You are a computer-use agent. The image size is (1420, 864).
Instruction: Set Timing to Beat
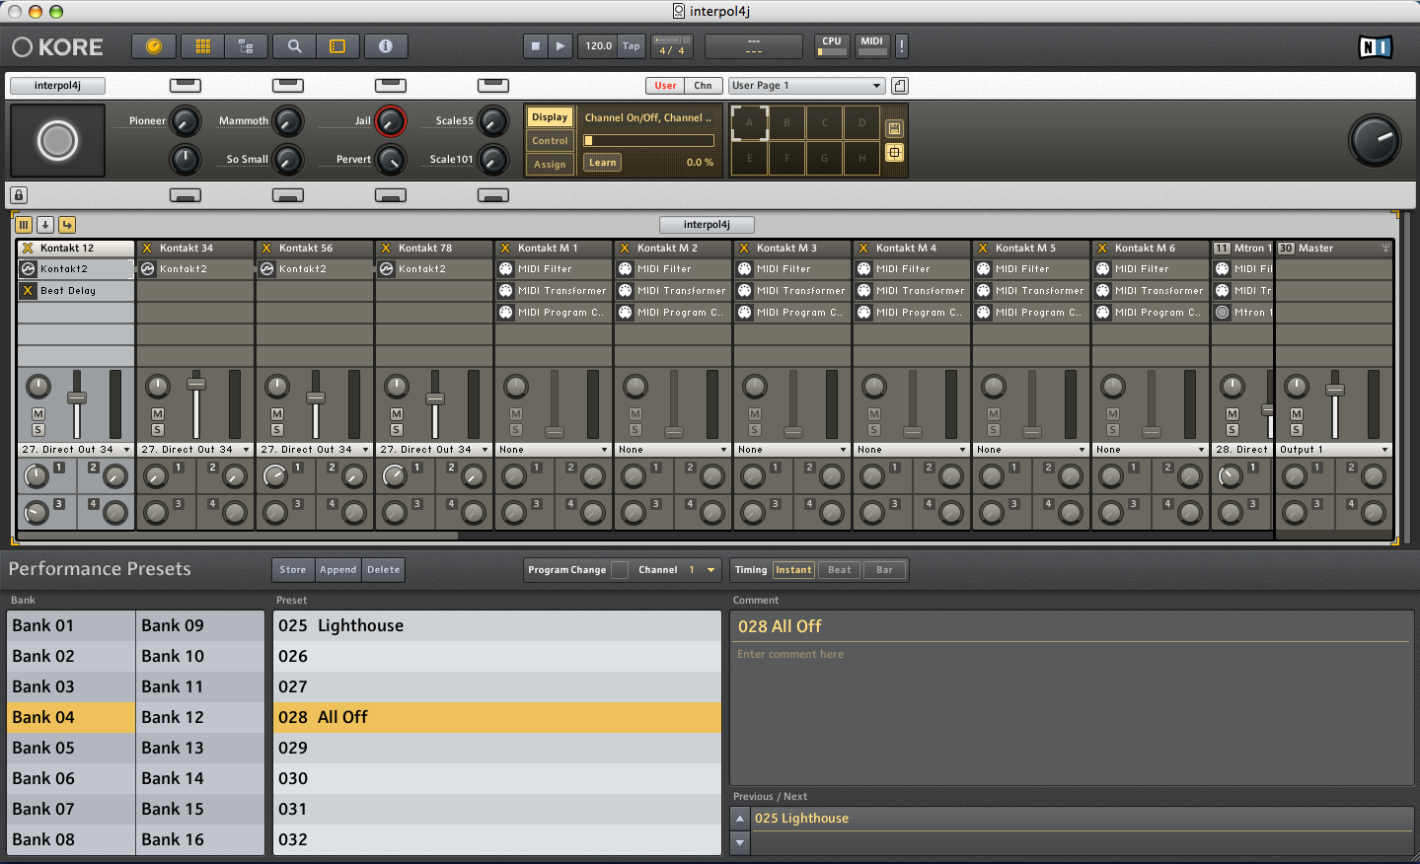[840, 570]
